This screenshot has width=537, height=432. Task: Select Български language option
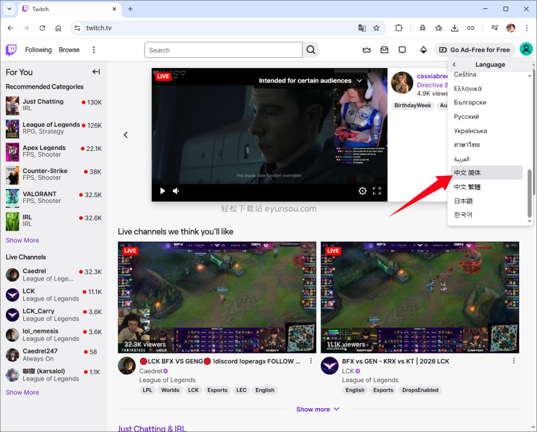pyautogui.click(x=487, y=102)
